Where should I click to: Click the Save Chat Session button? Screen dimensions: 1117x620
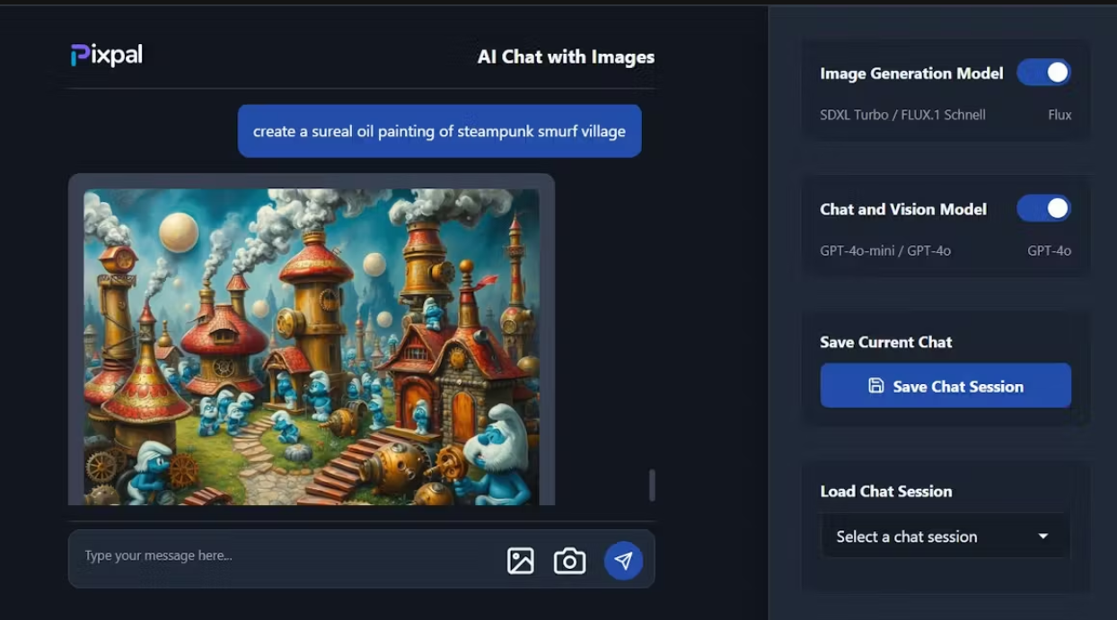click(x=945, y=386)
